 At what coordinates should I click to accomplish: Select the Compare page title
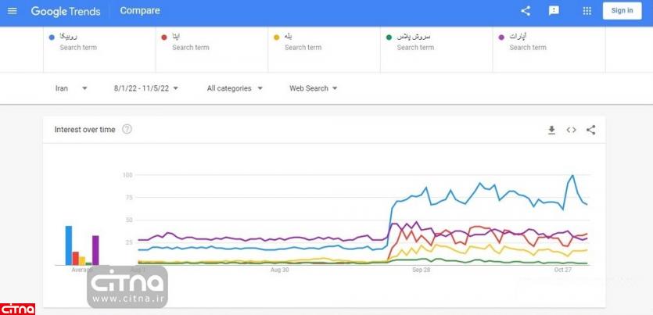coord(141,11)
